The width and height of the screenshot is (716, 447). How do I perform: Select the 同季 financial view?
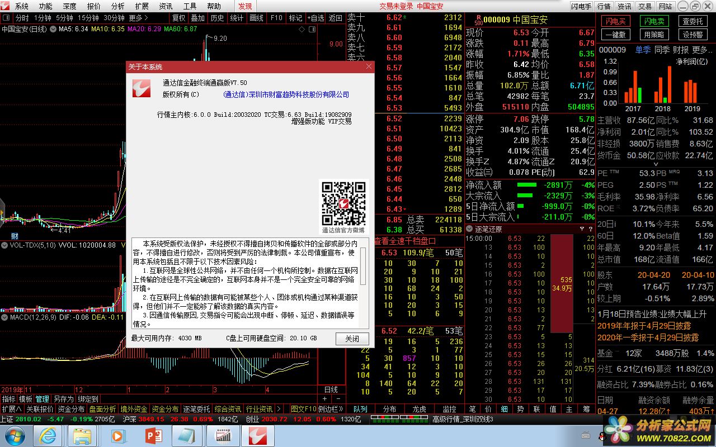point(662,50)
